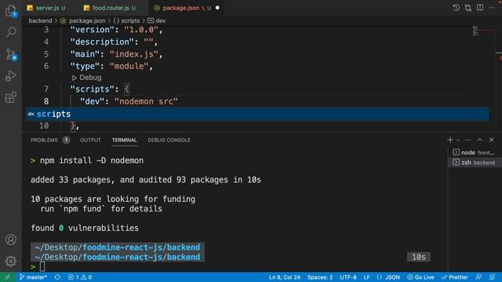502x282 pixels.
Task: Open the Debug Console tab
Action: coord(169,140)
